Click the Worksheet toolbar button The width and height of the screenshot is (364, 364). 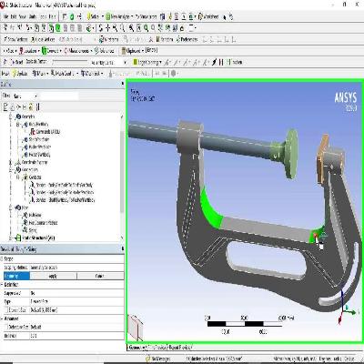(208, 16)
